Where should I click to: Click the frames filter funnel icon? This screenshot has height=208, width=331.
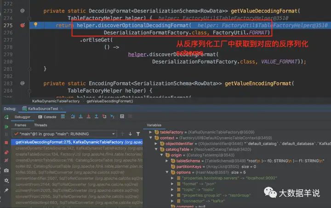138,134
